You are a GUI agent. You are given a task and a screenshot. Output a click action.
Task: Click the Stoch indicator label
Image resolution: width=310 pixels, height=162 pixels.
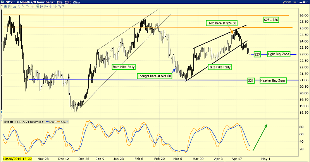click(8, 122)
